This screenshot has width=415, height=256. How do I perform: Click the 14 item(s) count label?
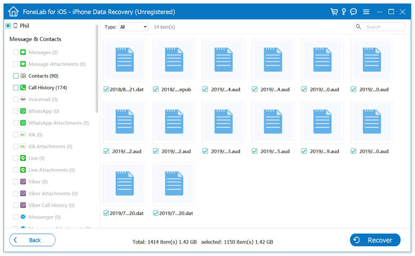pyautogui.click(x=164, y=27)
